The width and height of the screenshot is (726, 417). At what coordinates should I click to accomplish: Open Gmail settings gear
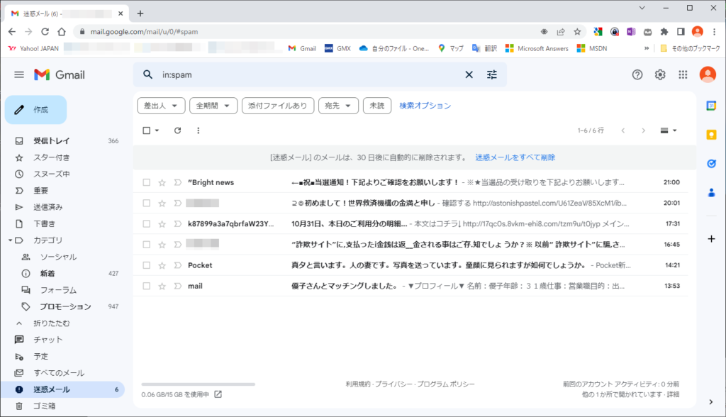click(x=660, y=74)
